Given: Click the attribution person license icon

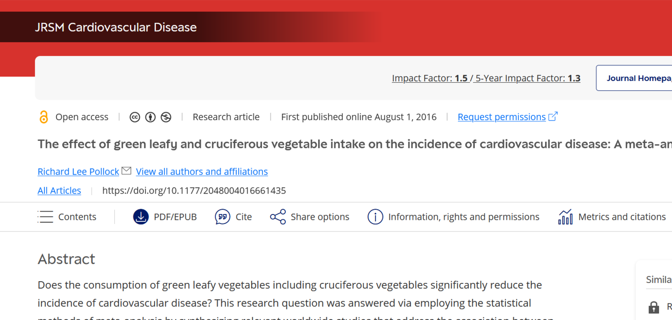Looking at the screenshot, I should [151, 117].
